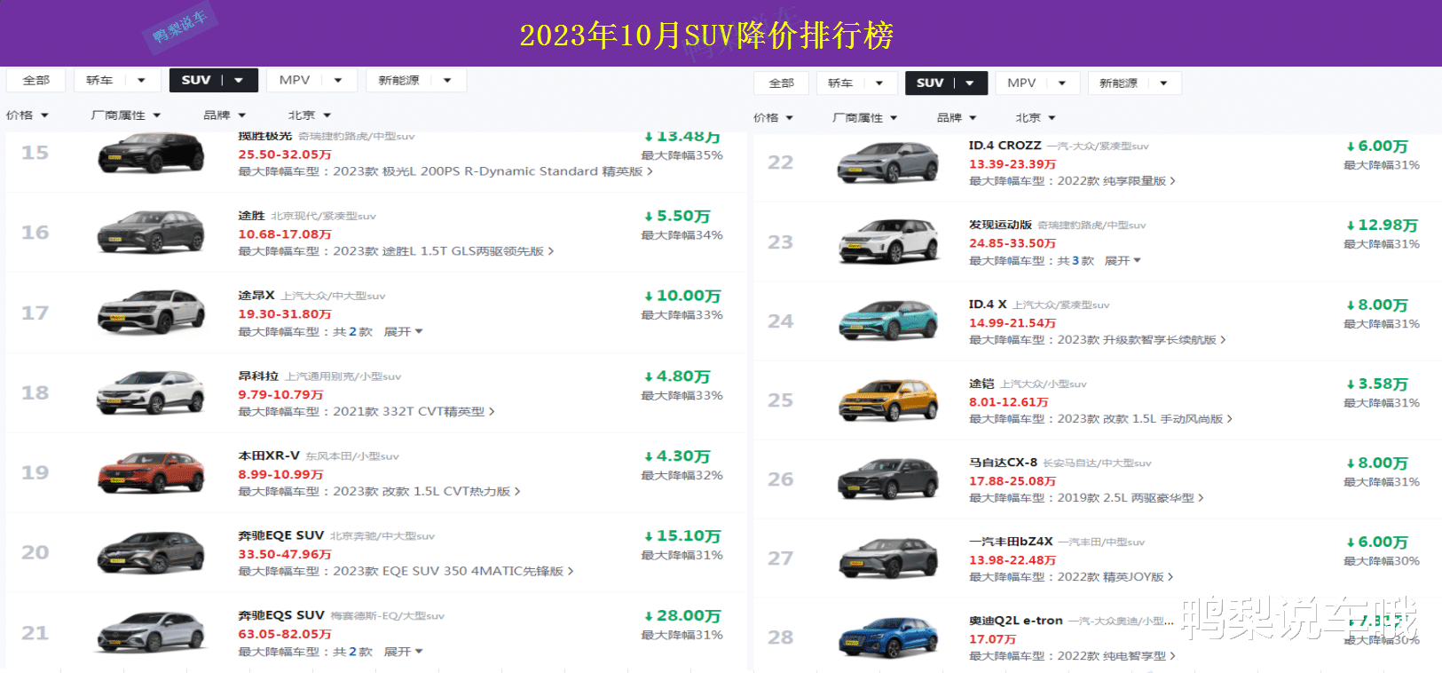1442x673 pixels.
Task: Open the 马自达CX-8 model name link
Action: [x=1003, y=463]
